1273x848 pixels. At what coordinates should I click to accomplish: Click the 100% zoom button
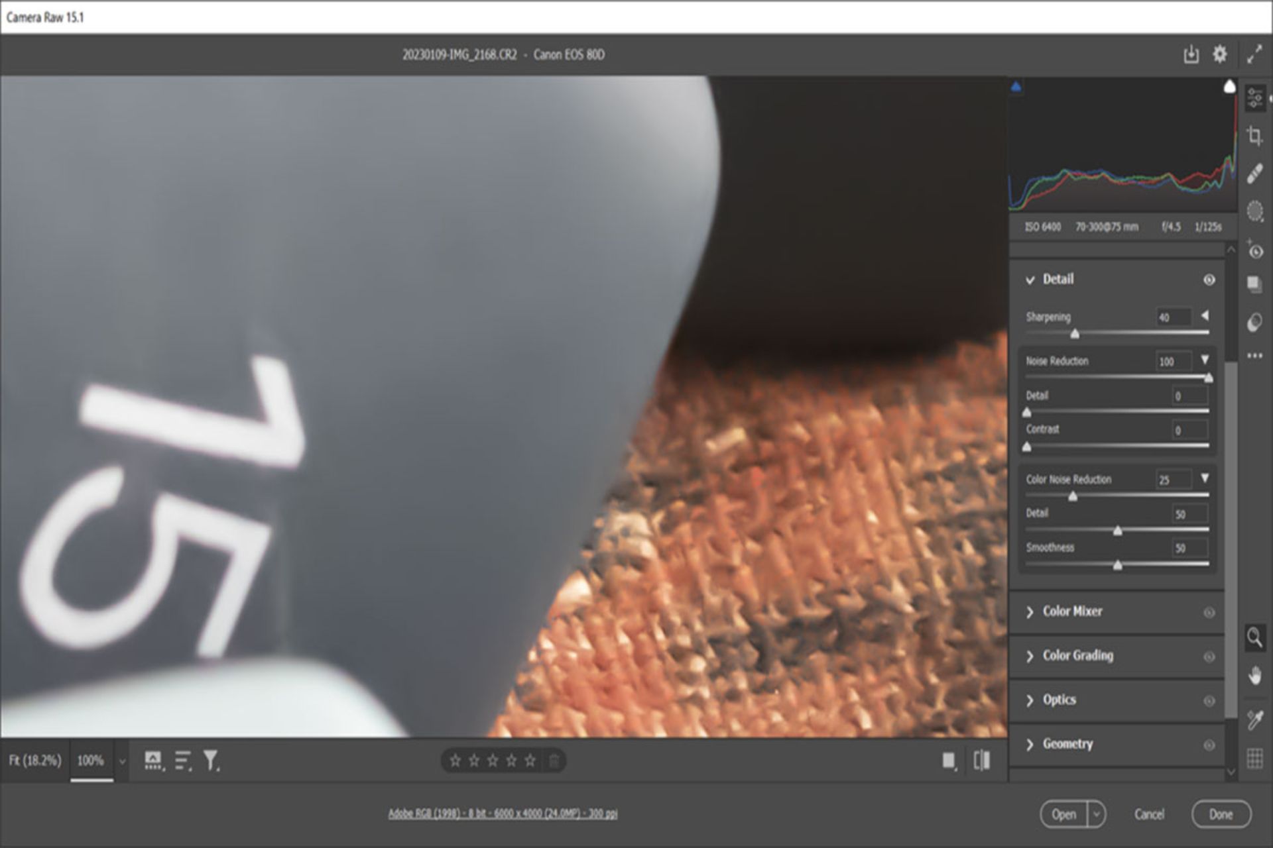(x=91, y=760)
